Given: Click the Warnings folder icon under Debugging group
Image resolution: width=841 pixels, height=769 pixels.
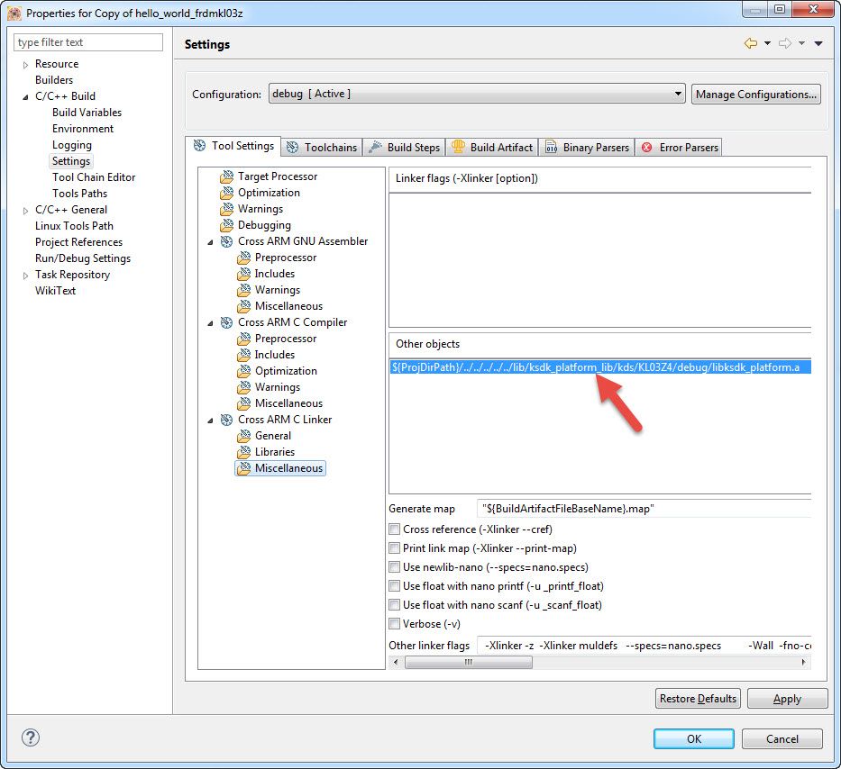Looking at the screenshot, I should [227, 209].
